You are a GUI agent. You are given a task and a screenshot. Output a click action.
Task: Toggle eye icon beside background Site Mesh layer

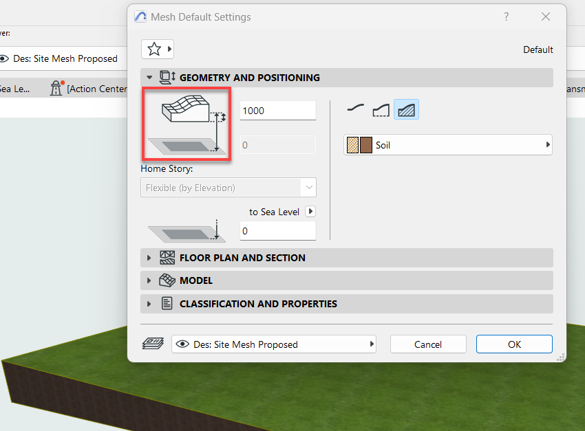click(4, 59)
